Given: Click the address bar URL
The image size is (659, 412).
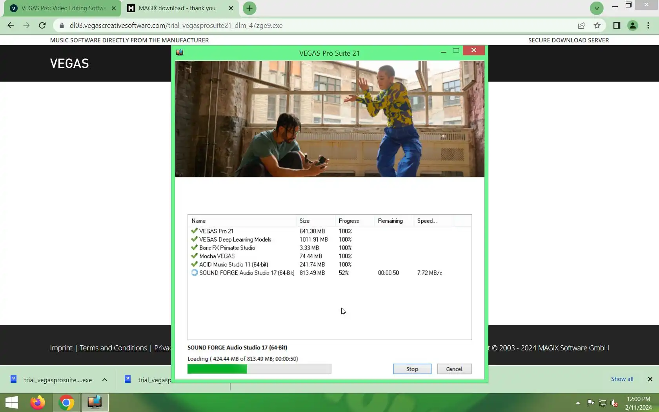Looking at the screenshot, I should 176,26.
